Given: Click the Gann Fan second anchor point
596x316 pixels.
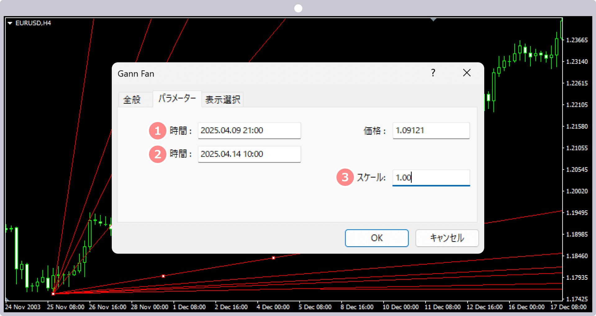Looking at the screenshot, I should tap(163, 276).
